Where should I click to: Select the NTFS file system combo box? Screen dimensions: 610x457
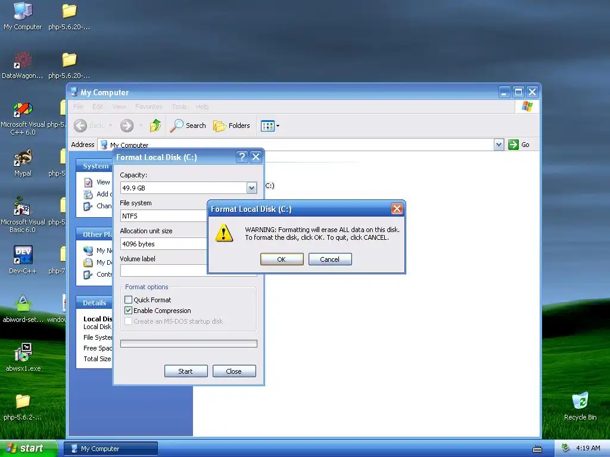pyautogui.click(x=164, y=216)
